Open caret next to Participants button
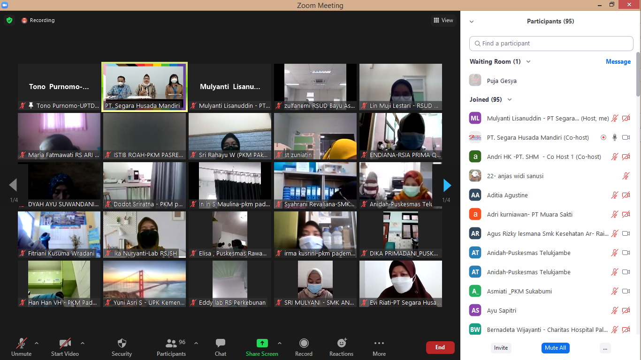Image resolution: width=641 pixels, height=360 pixels. coord(196,343)
